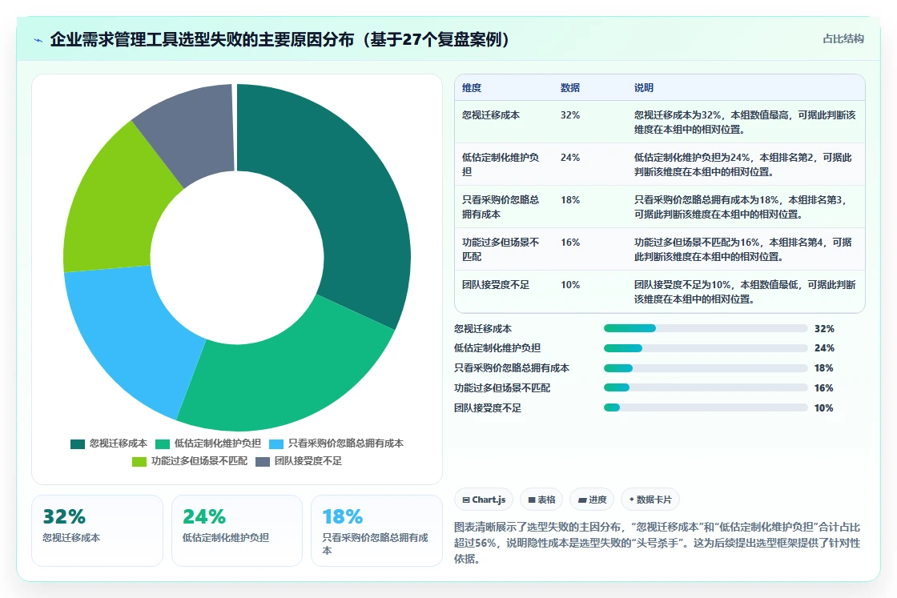The image size is (897, 598).
Task: Click the 团队接受度不足 progress bar
Action: click(706, 407)
